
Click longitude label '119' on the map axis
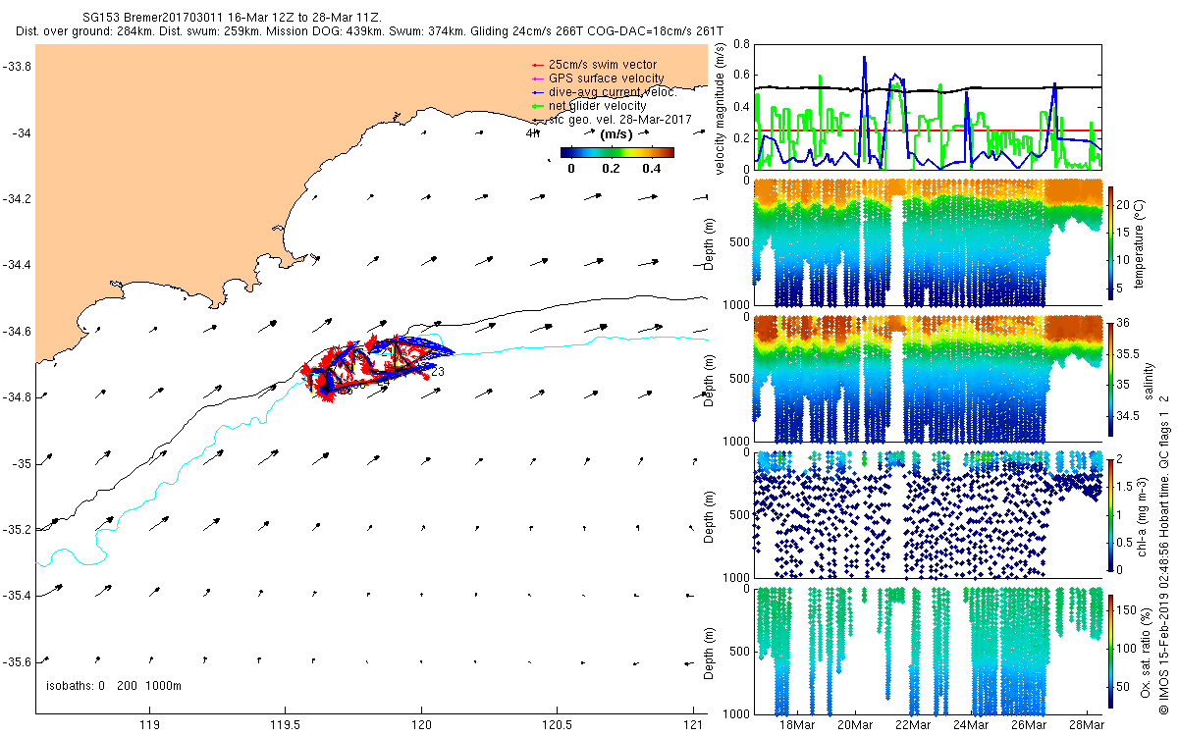[150, 725]
